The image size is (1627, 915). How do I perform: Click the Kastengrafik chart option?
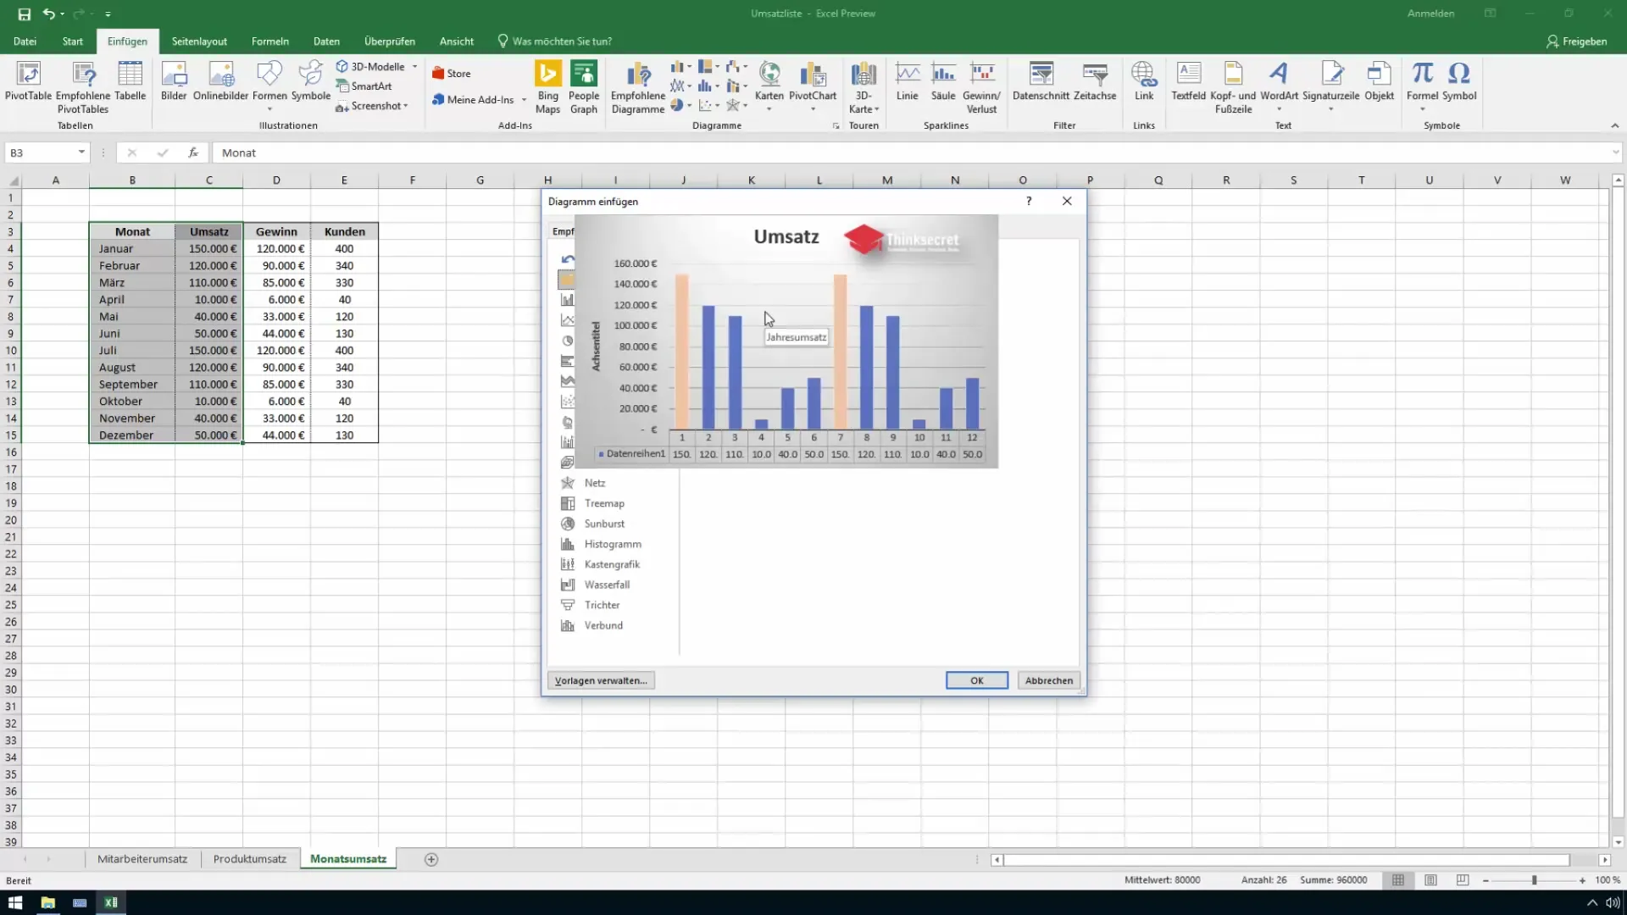point(611,564)
